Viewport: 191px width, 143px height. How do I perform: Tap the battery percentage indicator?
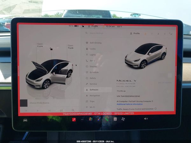click(x=74, y=26)
